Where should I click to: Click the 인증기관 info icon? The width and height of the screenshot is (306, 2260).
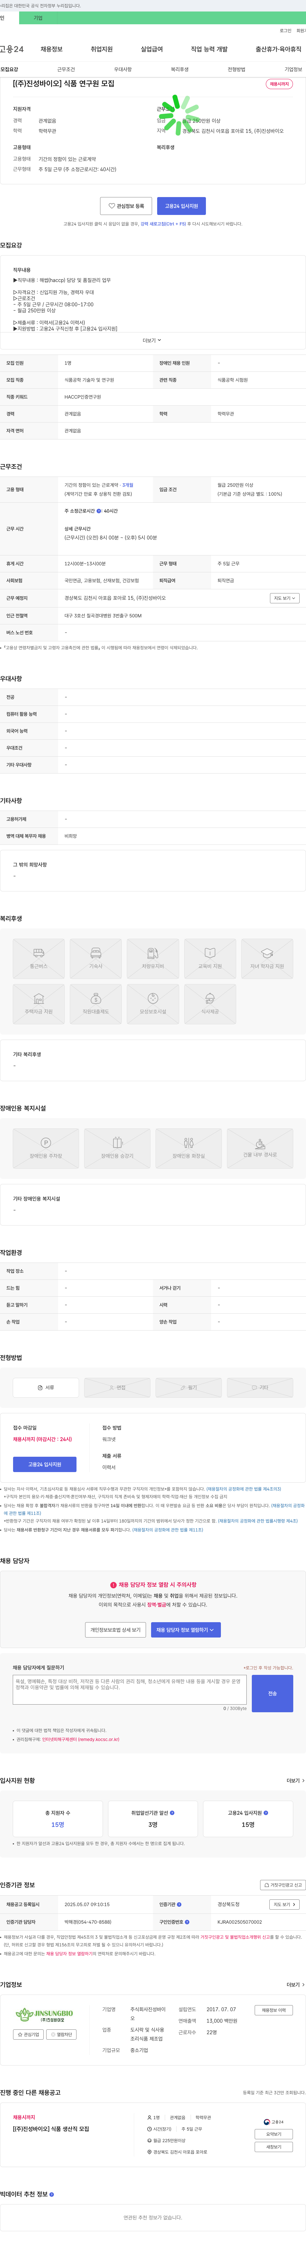[x=179, y=1905]
